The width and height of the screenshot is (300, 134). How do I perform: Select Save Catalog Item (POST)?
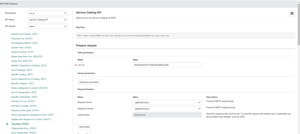click(x=24, y=133)
